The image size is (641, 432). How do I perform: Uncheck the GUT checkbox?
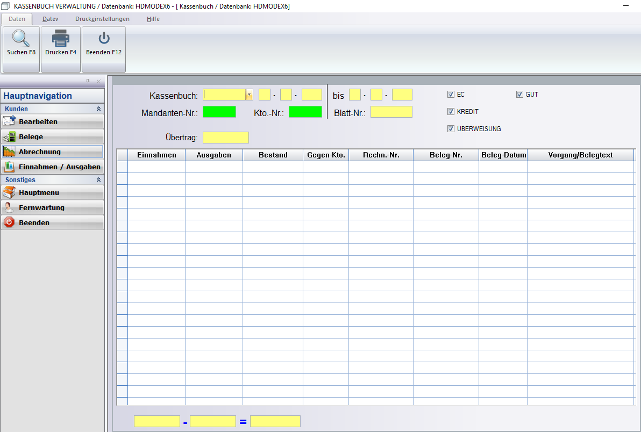[x=519, y=95]
